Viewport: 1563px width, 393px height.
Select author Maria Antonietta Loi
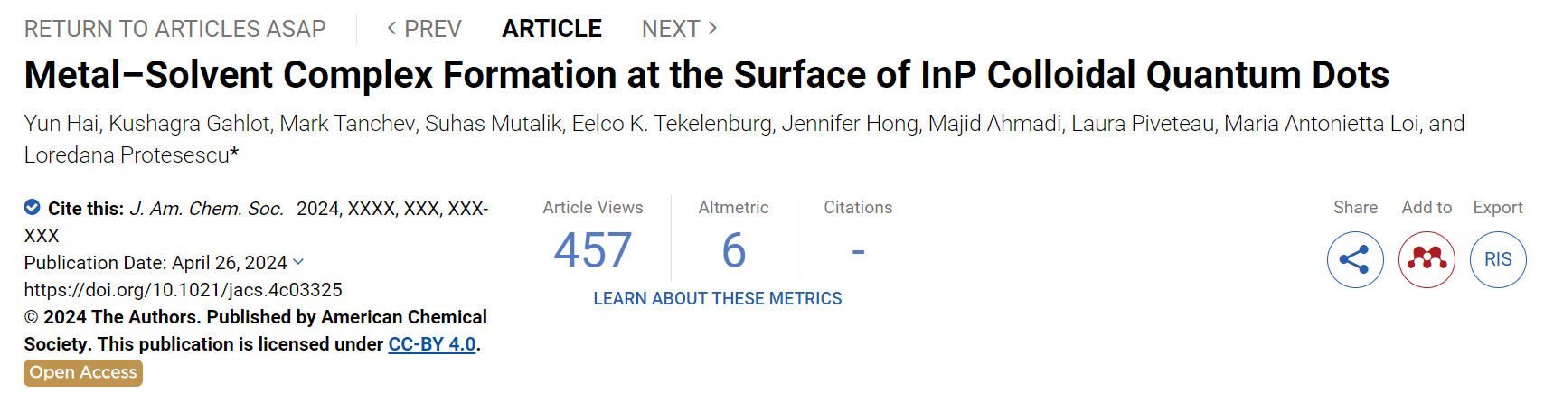(x=1322, y=124)
